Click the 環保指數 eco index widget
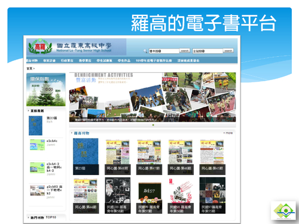Screen dimensions: 299x224 [46, 90]
